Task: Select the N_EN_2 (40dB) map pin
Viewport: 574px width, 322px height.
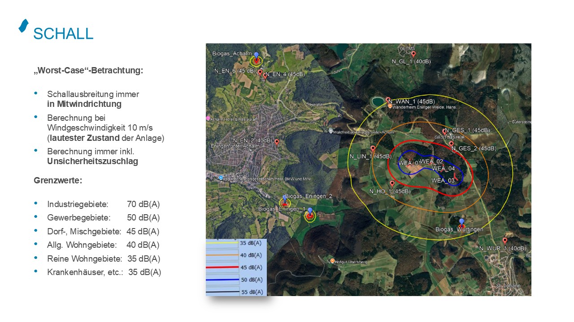Action: pos(277,142)
